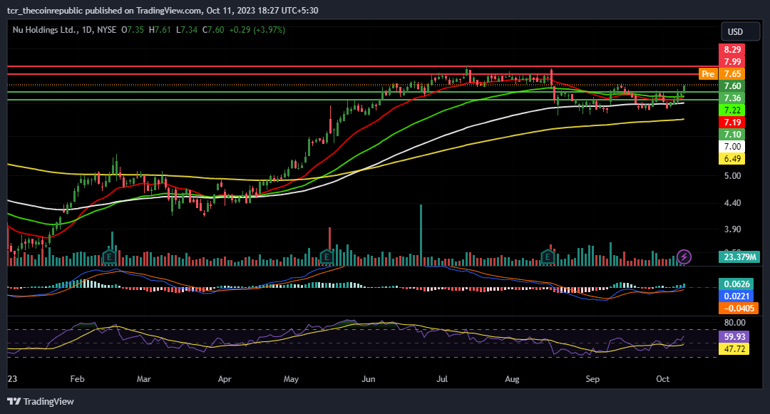Click the August earnings E marker
The image size is (770, 414).
pos(547,257)
